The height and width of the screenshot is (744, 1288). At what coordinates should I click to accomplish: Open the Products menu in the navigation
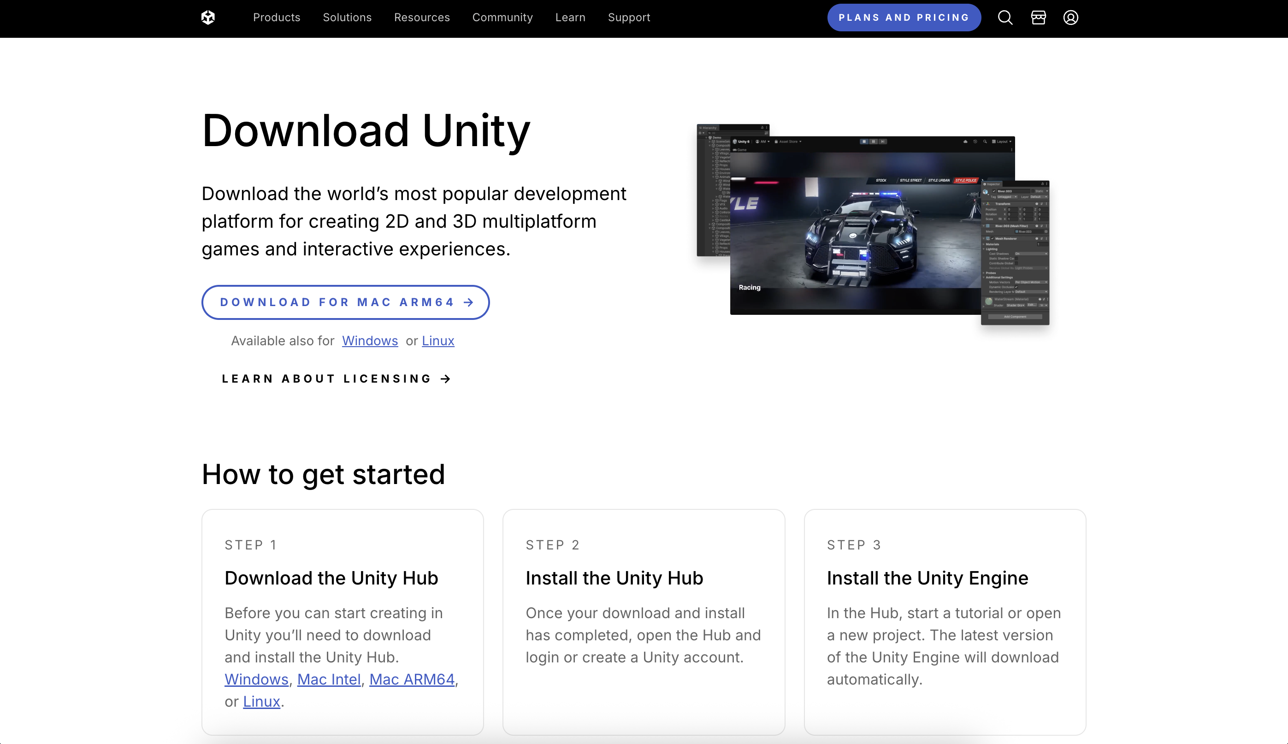[277, 18]
